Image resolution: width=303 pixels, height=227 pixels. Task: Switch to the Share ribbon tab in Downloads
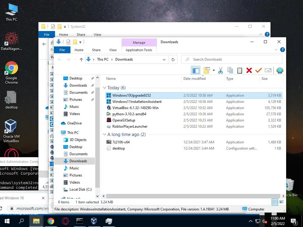coord(96,50)
